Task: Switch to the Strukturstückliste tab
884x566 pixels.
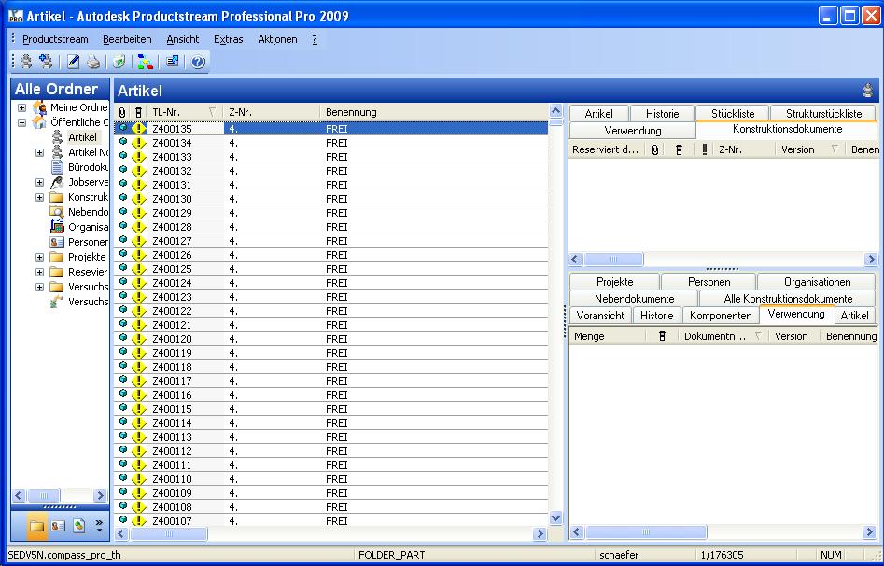Action: (823, 113)
